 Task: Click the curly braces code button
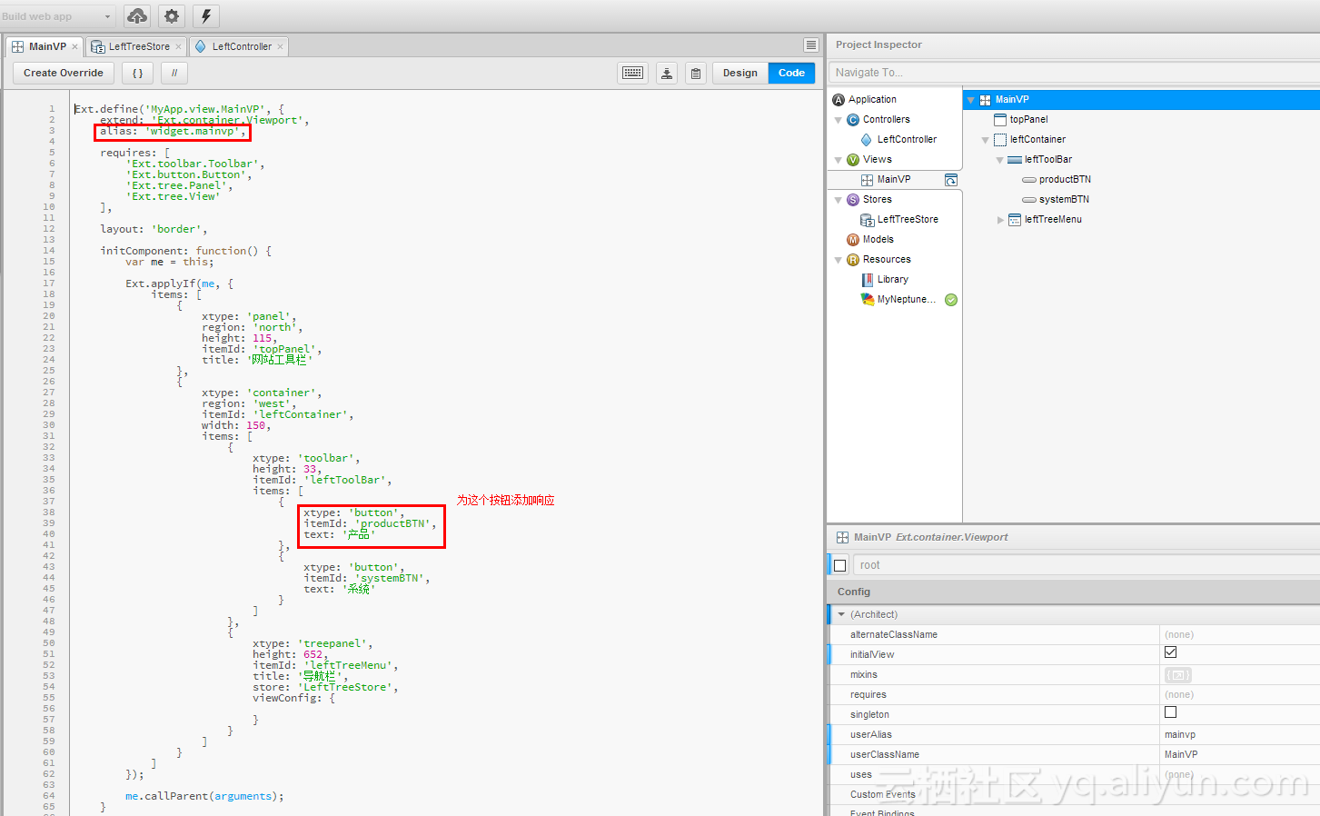tap(138, 73)
